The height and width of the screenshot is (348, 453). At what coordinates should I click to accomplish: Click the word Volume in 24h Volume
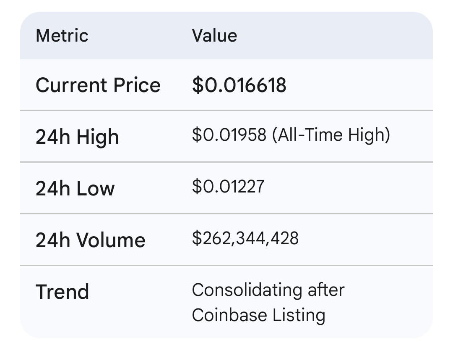coord(111,240)
